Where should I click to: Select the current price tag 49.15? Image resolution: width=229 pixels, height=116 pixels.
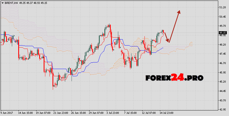[x=223, y=33]
